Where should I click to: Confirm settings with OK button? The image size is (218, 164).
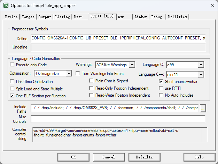73,157
